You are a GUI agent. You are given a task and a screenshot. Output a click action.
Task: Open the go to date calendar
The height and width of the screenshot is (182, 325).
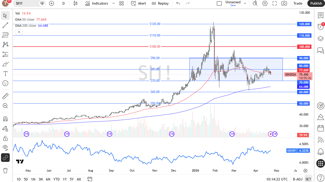89,179
